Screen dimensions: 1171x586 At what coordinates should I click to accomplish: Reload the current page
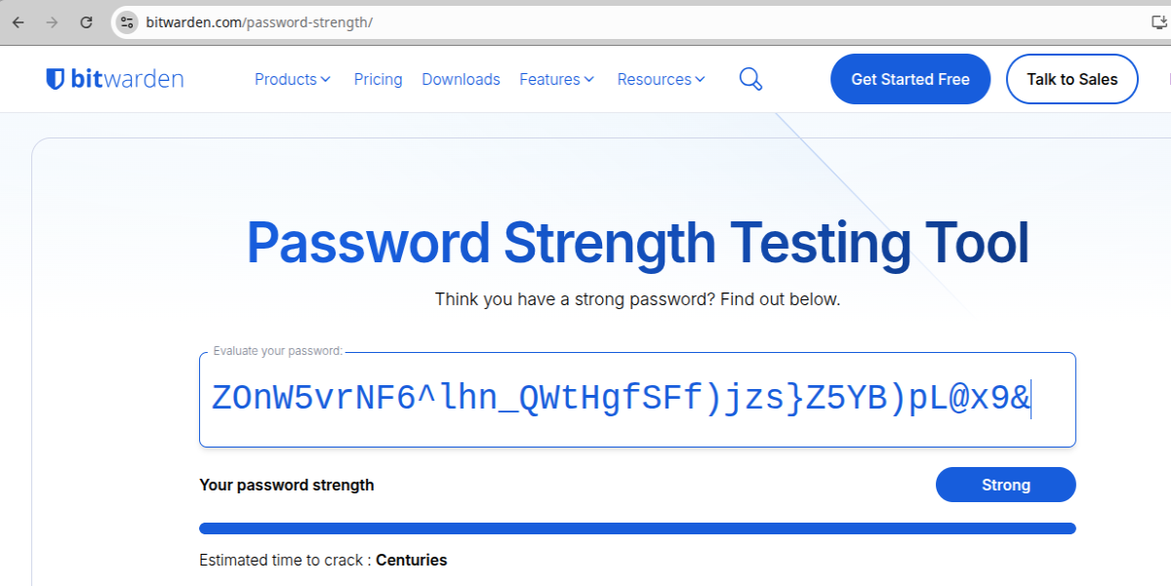[86, 21]
